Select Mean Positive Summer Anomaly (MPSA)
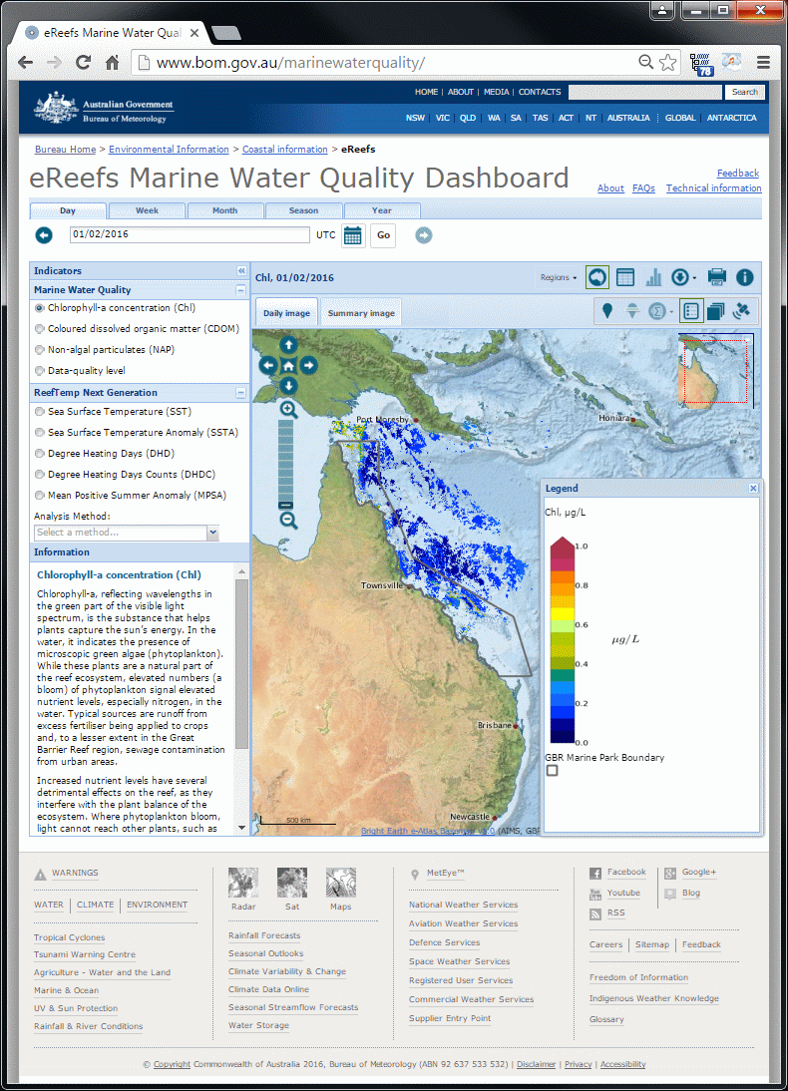Screen dimensions: 788x1091 pyautogui.click(x=40, y=495)
